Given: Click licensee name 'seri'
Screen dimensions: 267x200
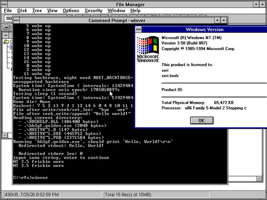Looking at the screenshot, I should [x=165, y=70].
